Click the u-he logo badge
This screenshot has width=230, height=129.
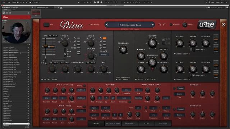tap(207, 24)
